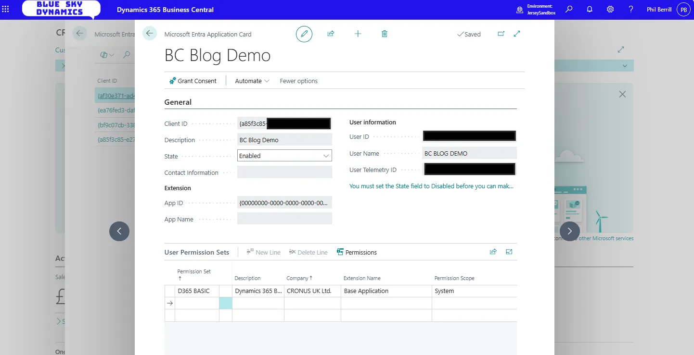Expand the background page full screen icon
The height and width of the screenshot is (355, 694).
pos(621,49)
